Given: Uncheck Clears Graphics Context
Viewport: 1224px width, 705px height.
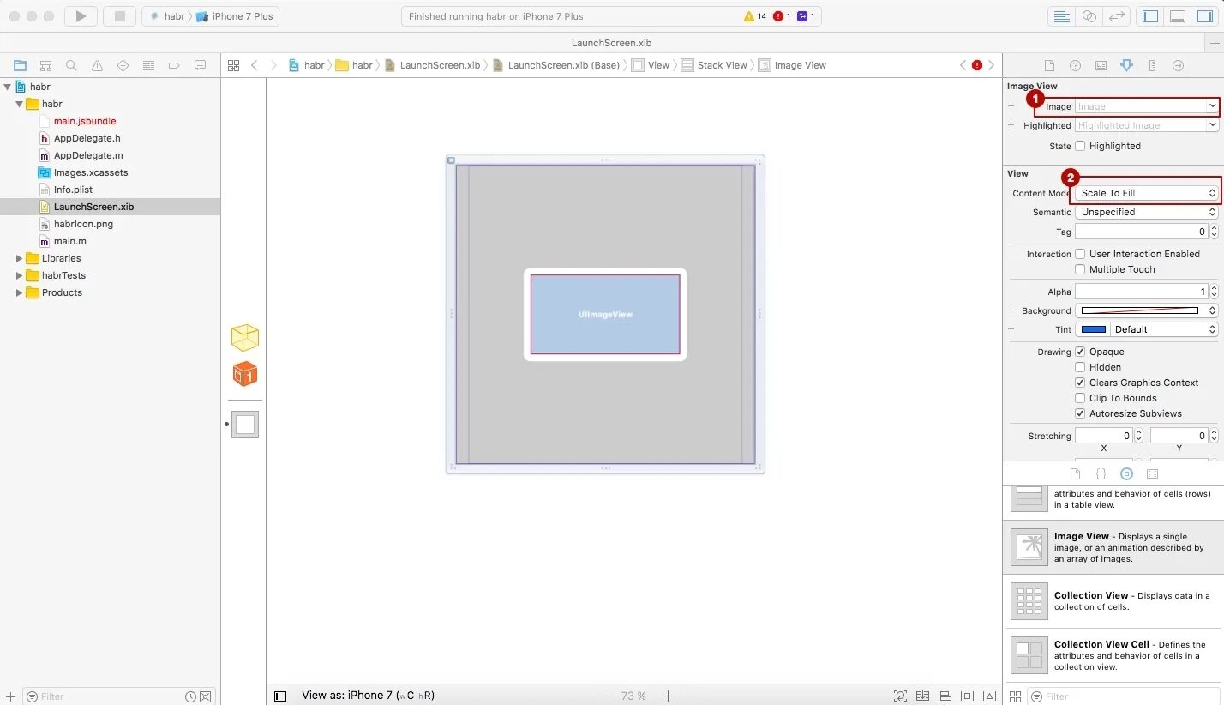Looking at the screenshot, I should 1080,383.
